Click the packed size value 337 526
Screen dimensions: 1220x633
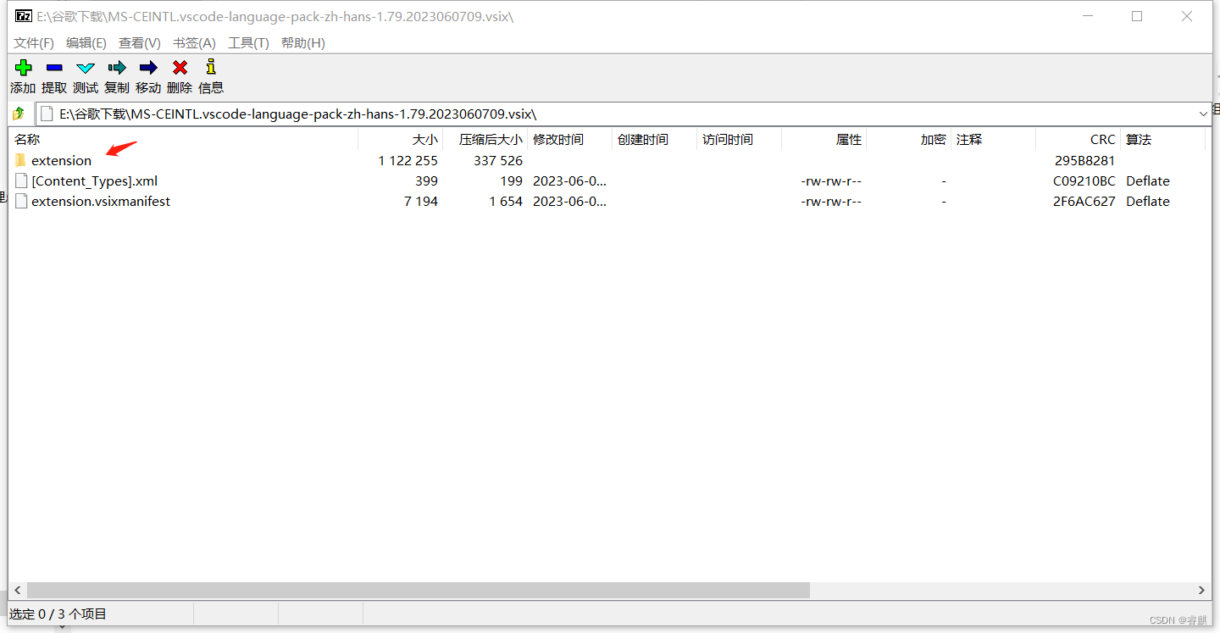(498, 160)
